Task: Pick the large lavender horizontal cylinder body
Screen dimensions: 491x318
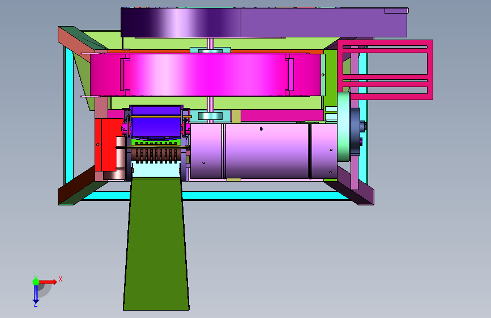Action: (x=264, y=151)
